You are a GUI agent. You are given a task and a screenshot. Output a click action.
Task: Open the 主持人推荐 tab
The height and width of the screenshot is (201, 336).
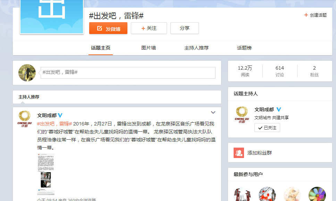[196, 48]
